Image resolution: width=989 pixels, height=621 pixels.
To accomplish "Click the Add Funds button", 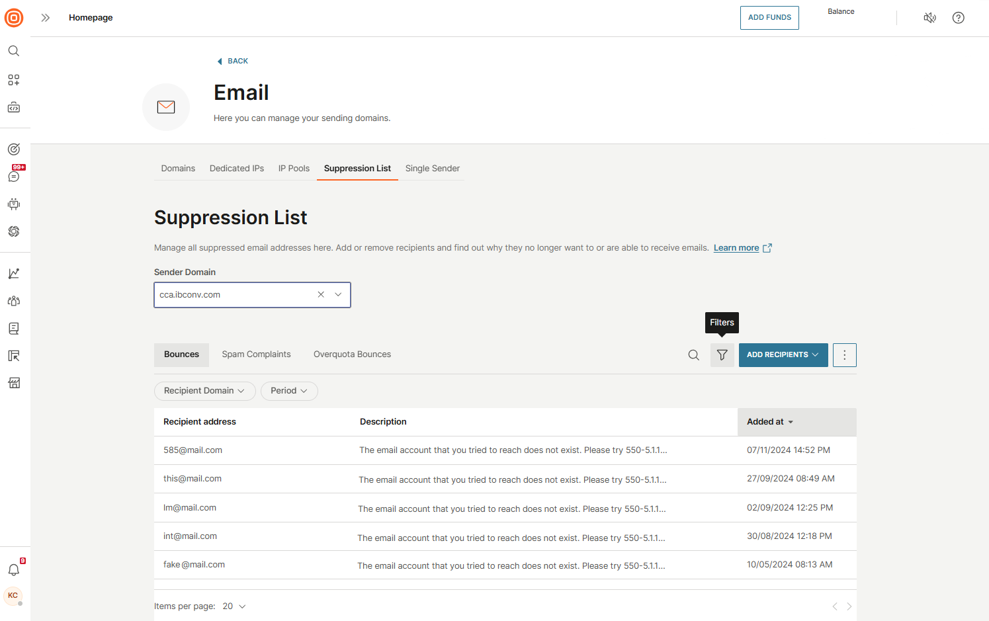I will [769, 18].
